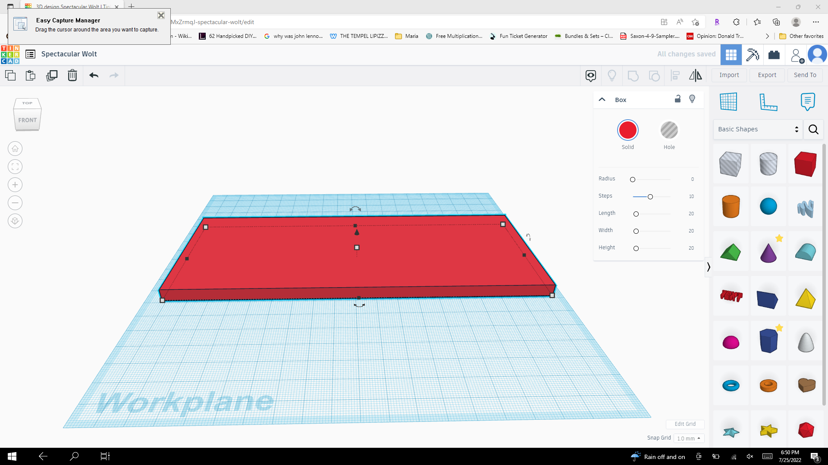Open the Basic Shapes dropdown
Image resolution: width=828 pixels, height=465 pixels.
758,129
